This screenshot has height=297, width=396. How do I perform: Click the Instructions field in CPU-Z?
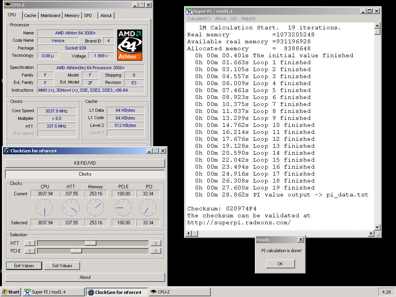coord(91,90)
